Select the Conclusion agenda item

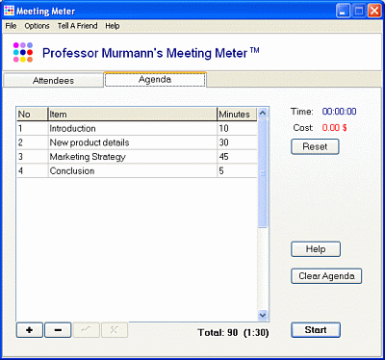tap(132, 170)
